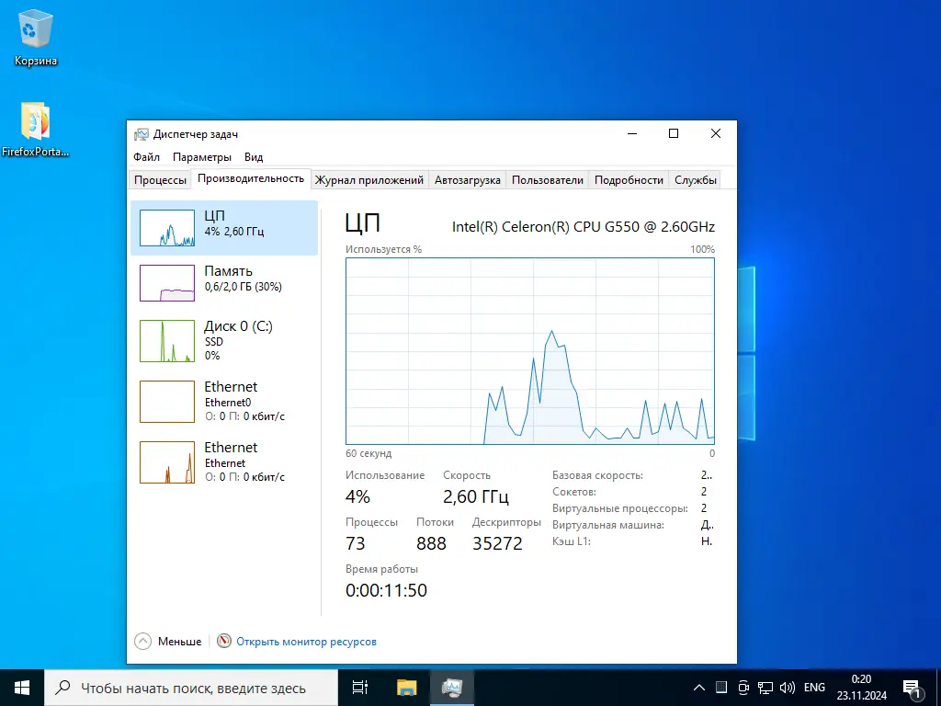Open the Recycle Bin desktop icon
This screenshot has width=941, height=706.
point(36,37)
